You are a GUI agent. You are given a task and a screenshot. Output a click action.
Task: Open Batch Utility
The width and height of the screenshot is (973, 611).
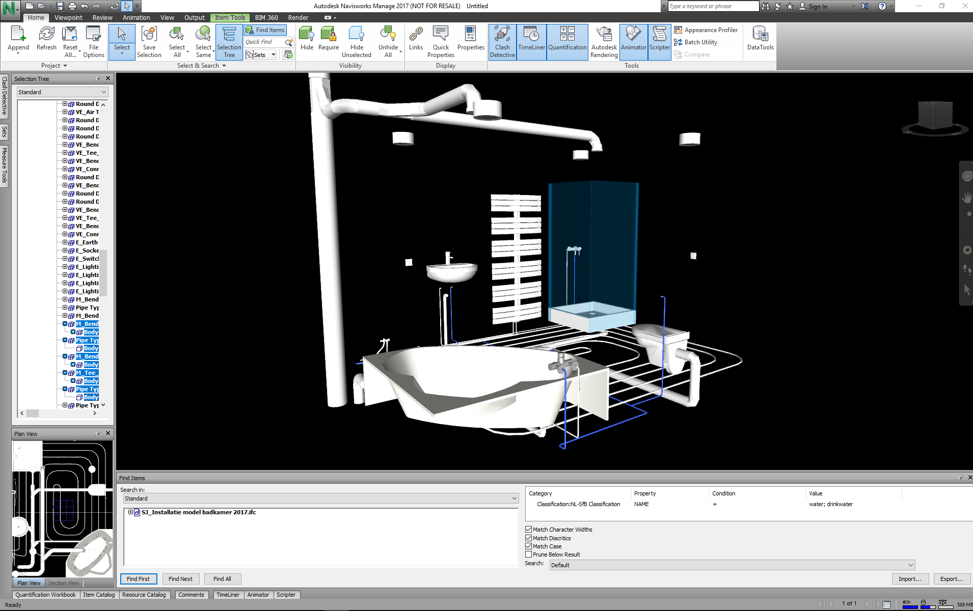[x=696, y=42]
